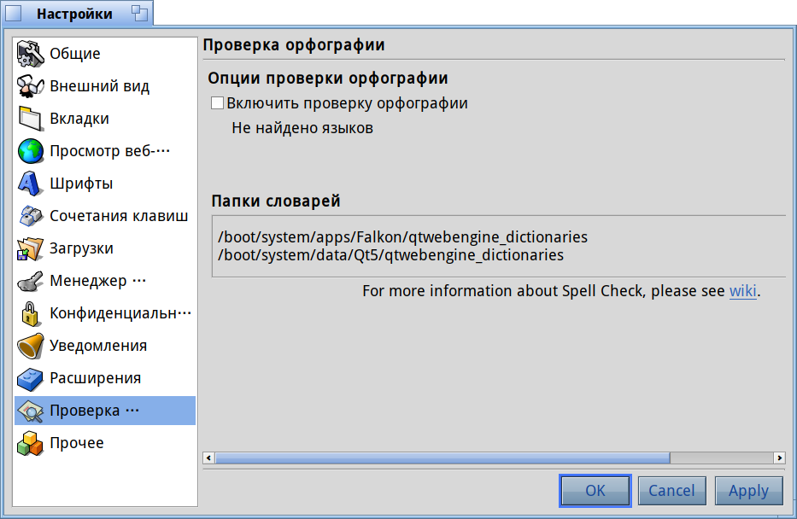Image resolution: width=797 pixels, height=519 pixels.
Task: Click the /boot/system/apps/Falkon/qtwebengine_dictionaries path
Action: click(402, 237)
